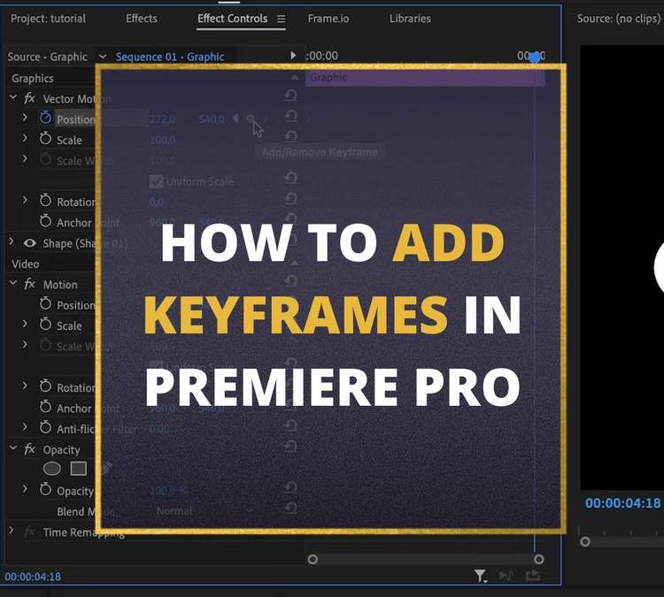Expand the Vector Motion Scale property

tap(25, 138)
